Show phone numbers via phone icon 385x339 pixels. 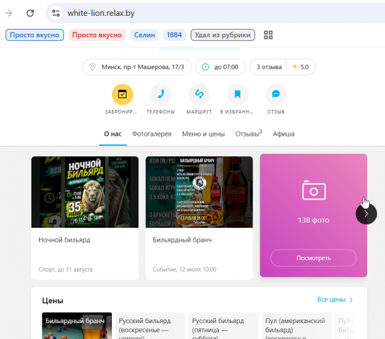click(160, 94)
